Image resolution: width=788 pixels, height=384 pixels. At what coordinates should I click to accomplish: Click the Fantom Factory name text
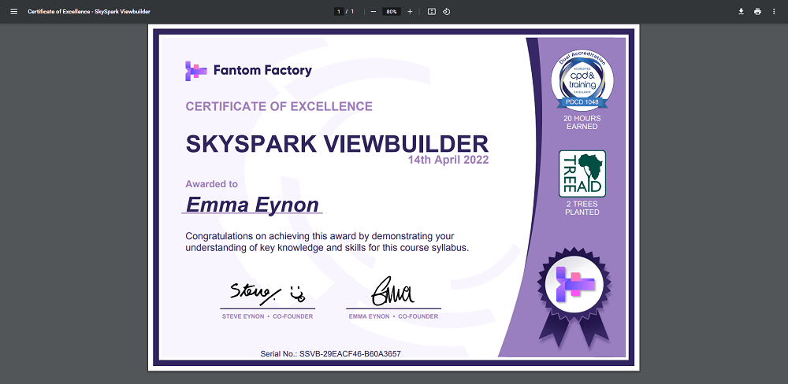[x=263, y=70]
